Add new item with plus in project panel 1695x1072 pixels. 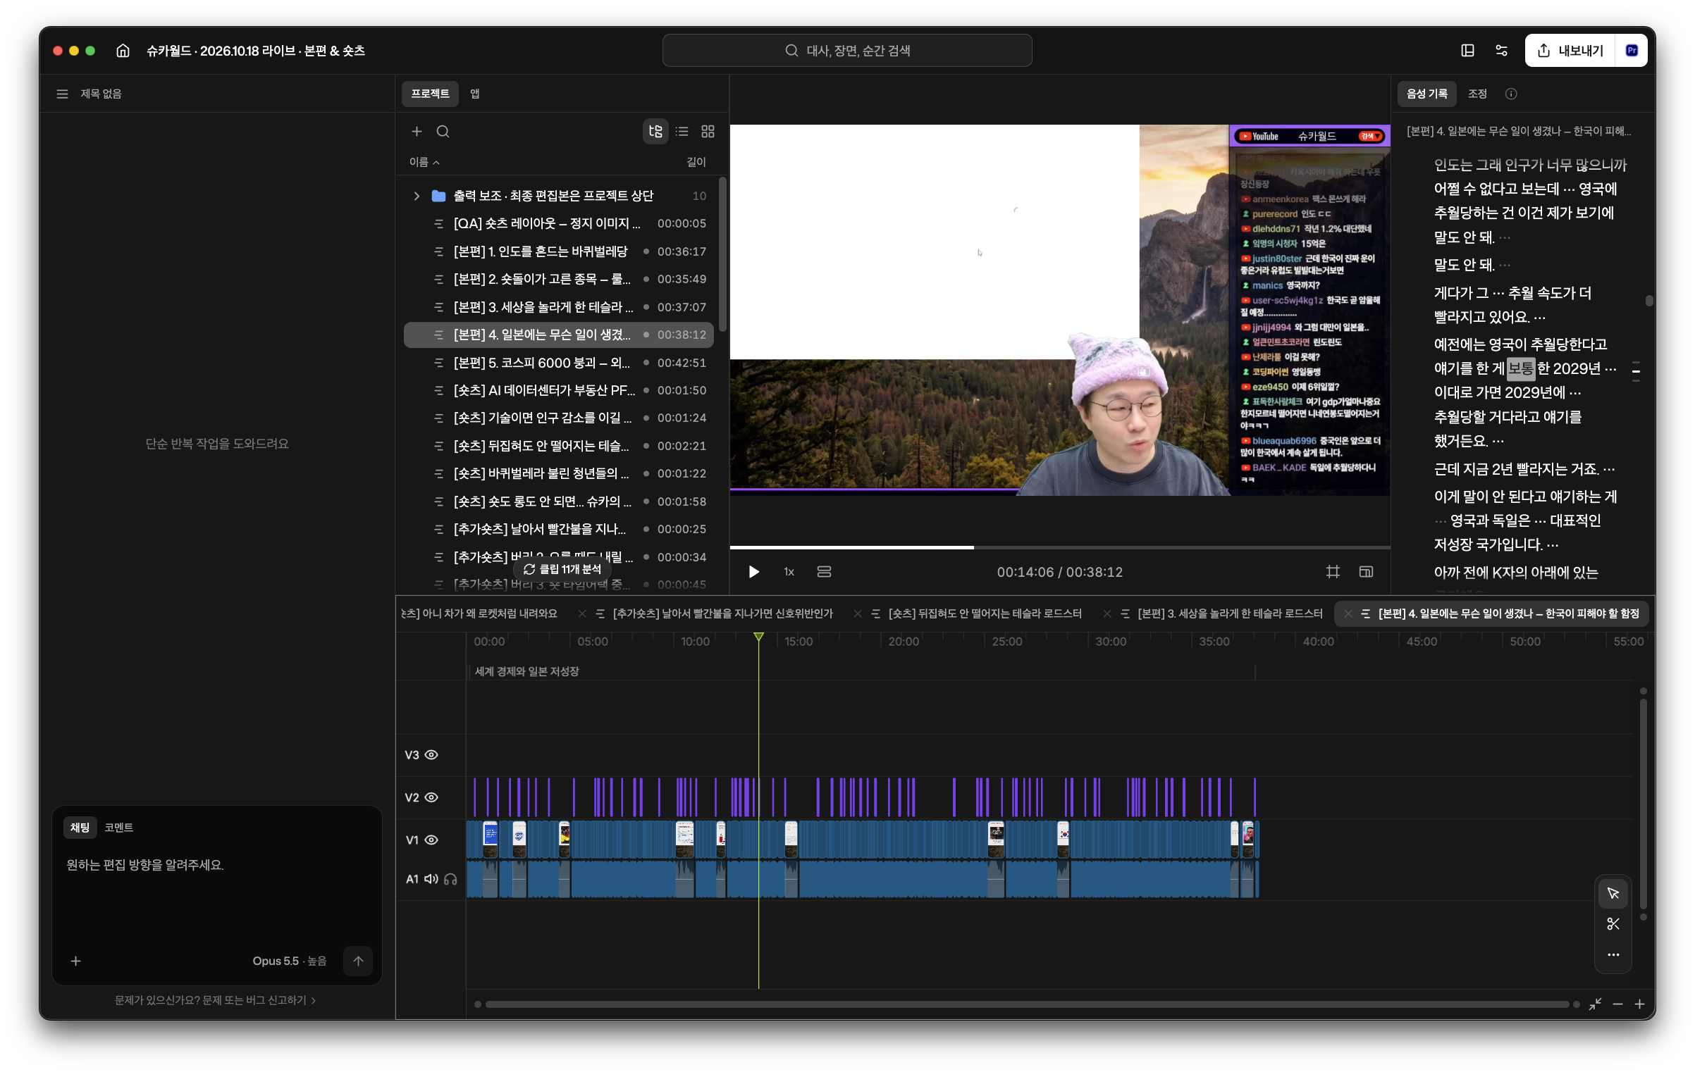point(417,132)
